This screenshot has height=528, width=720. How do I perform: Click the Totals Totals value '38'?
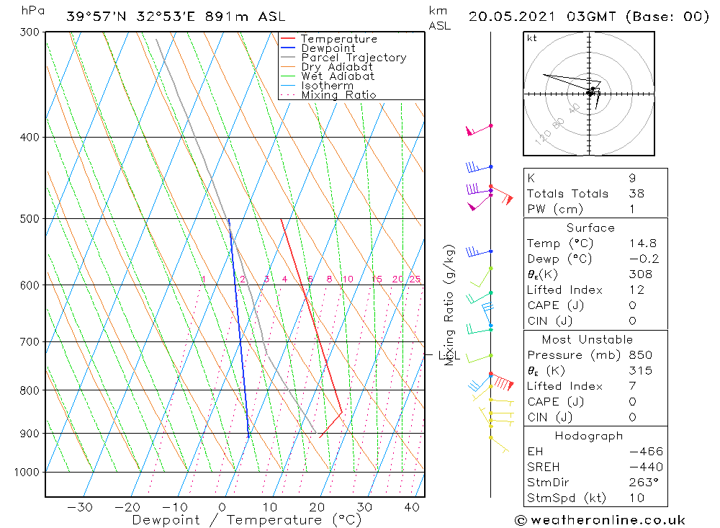click(x=636, y=194)
